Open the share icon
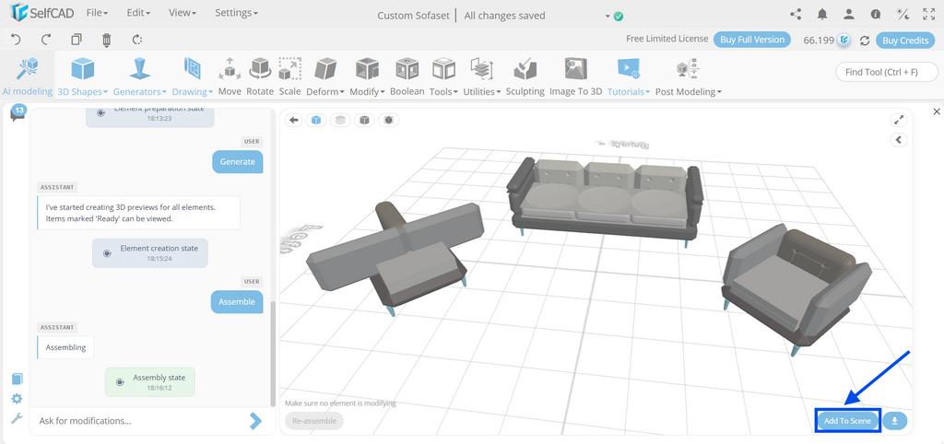The width and height of the screenshot is (944, 444). [796, 14]
